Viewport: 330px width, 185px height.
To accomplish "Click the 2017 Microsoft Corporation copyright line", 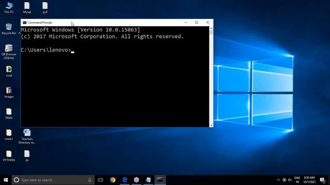I will [102, 36].
